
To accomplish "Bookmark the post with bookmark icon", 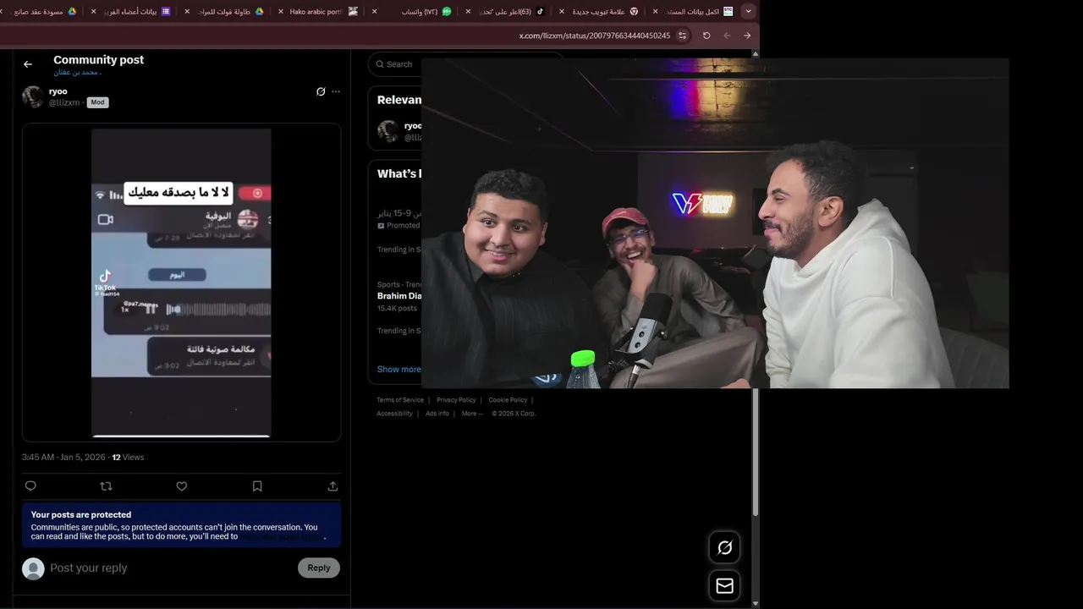I will 257,486.
